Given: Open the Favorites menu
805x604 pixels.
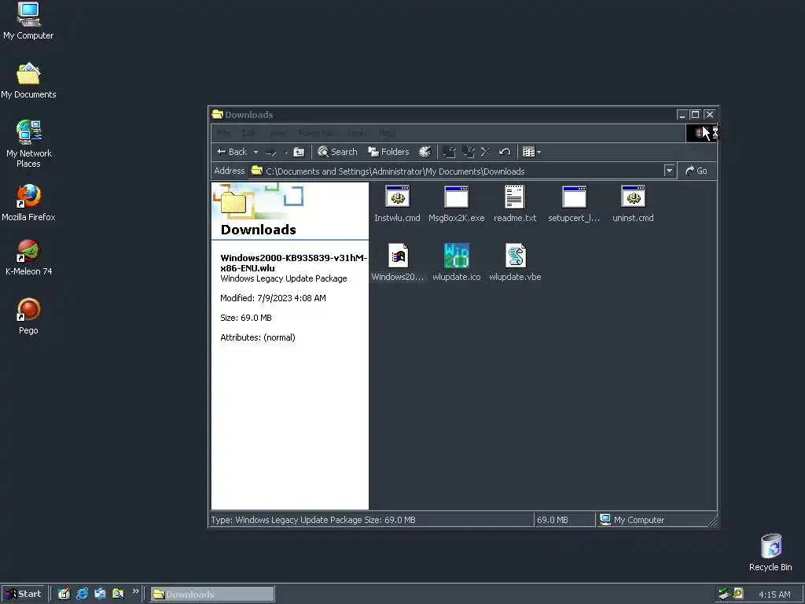Looking at the screenshot, I should (x=316, y=133).
